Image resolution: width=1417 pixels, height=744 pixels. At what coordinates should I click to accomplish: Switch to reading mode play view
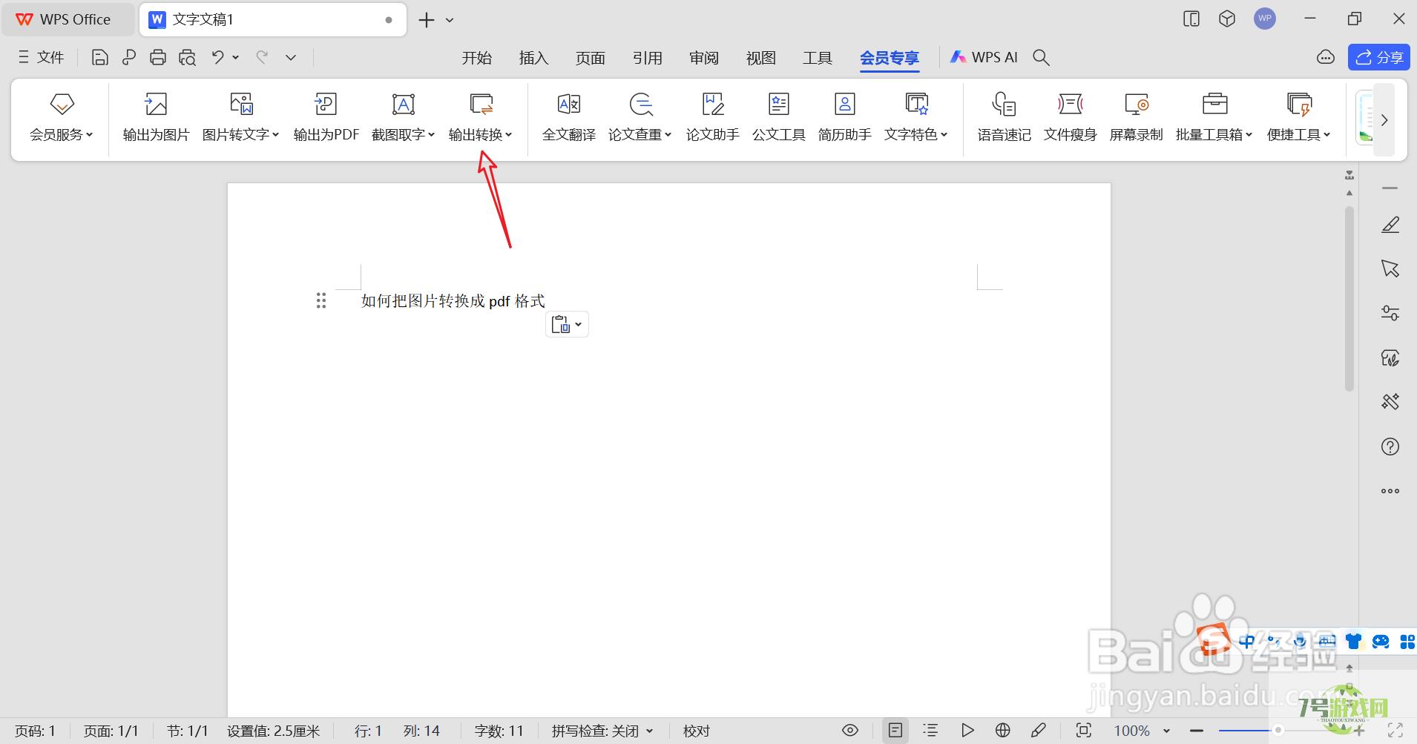967,731
